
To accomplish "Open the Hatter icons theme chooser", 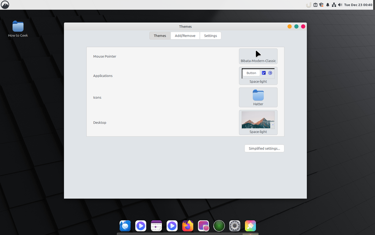I will (x=258, y=97).
